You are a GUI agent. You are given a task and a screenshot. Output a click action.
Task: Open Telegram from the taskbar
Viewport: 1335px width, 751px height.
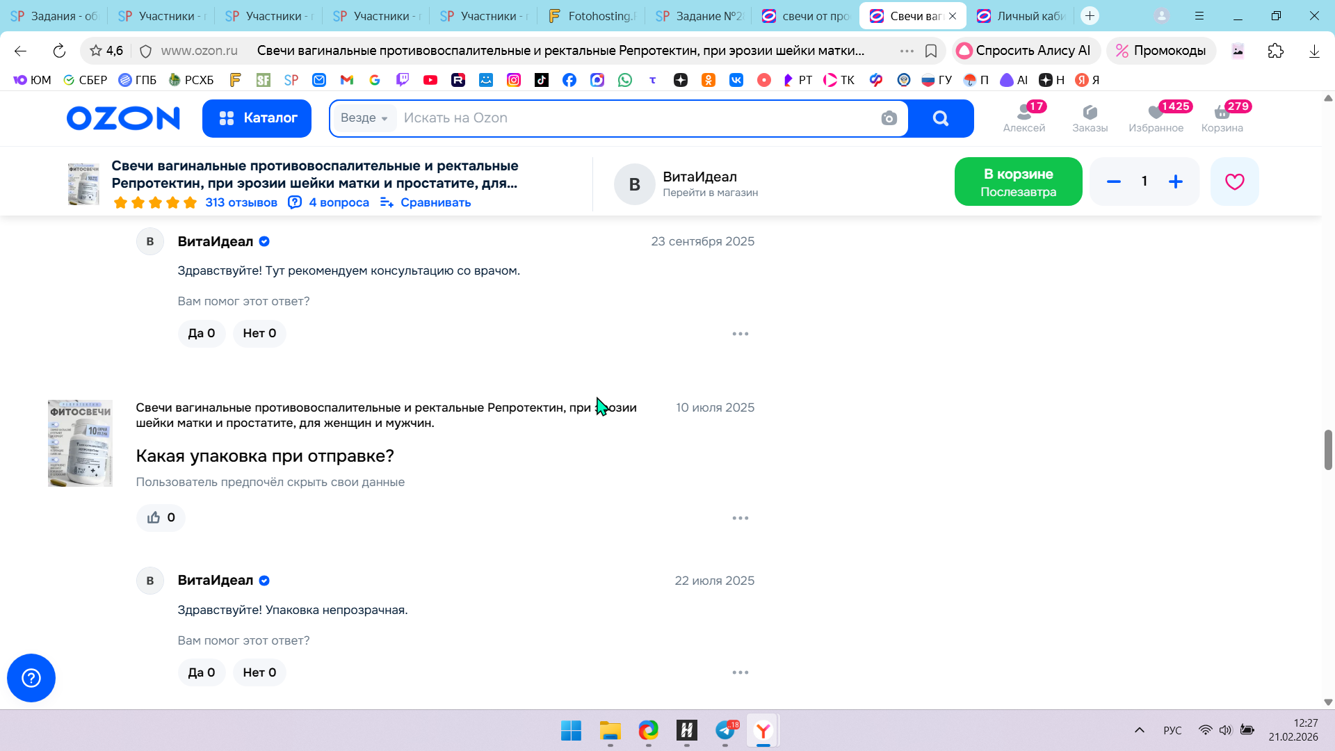coord(725,730)
